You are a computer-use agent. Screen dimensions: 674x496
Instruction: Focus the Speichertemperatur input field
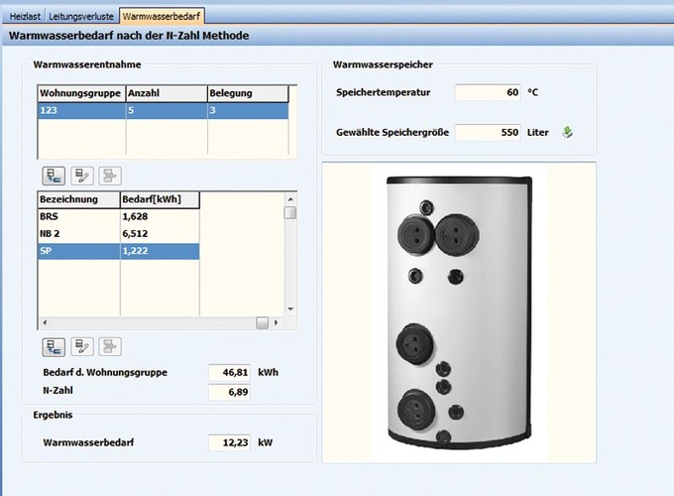point(488,92)
